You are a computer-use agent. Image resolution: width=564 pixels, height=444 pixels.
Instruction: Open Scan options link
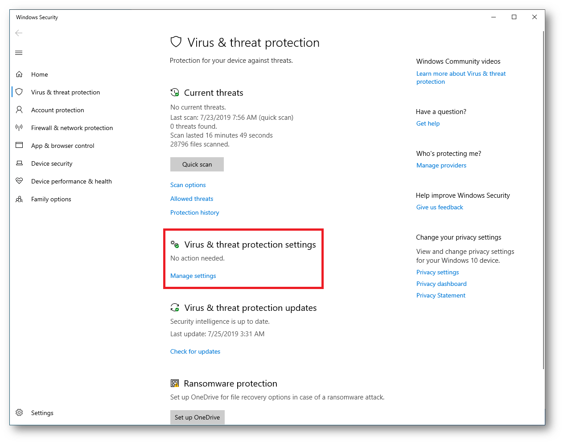(x=188, y=185)
